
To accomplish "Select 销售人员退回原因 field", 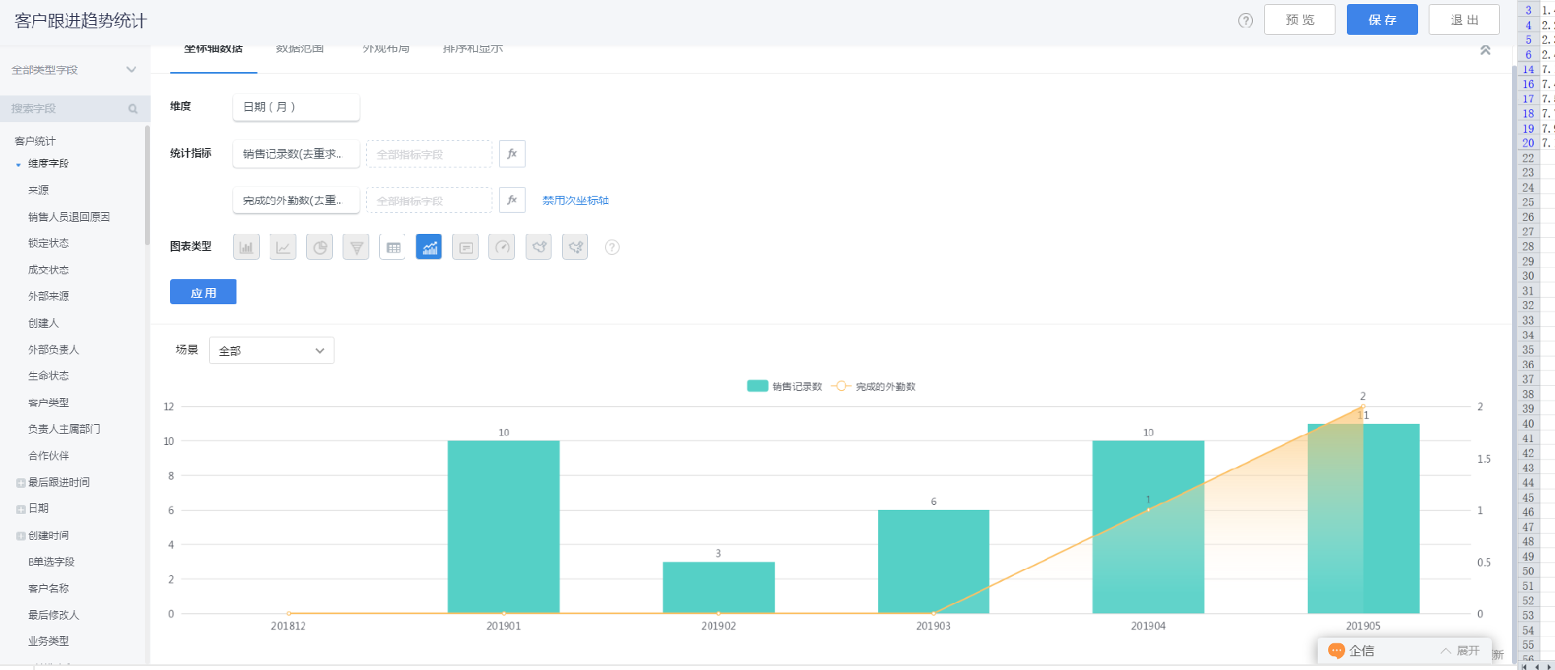I will coord(69,217).
